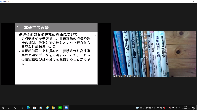
Task: Open the weather widget in taskbar
Action: [x=145, y=107]
